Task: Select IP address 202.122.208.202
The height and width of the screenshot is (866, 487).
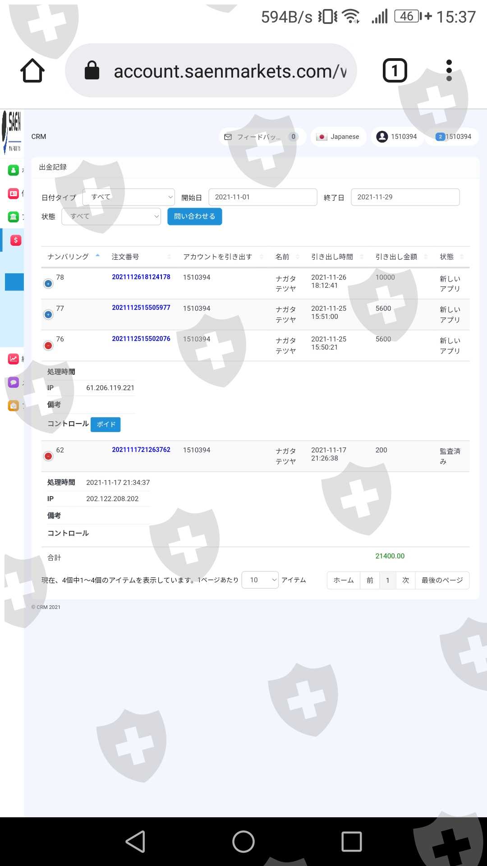Action: [x=112, y=499]
